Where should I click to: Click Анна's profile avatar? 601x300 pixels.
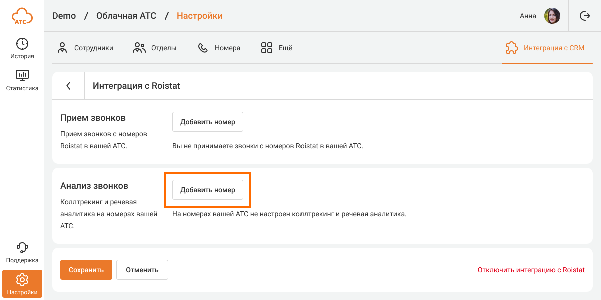[x=552, y=16]
